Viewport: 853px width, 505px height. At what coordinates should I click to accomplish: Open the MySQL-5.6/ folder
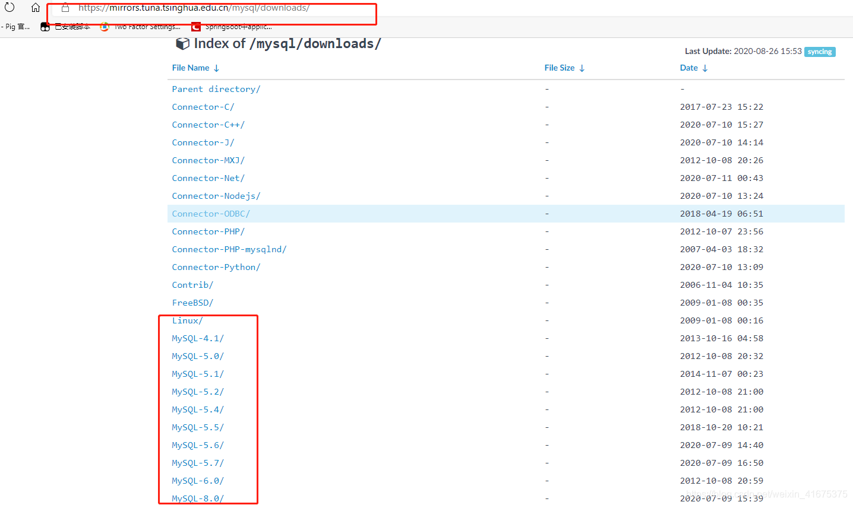point(198,445)
